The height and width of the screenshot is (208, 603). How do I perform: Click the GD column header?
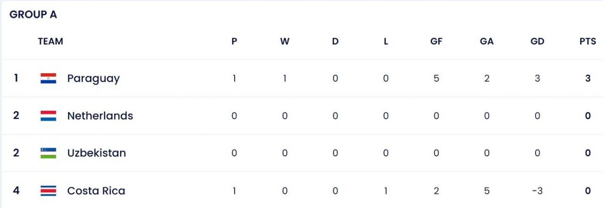[x=537, y=42]
